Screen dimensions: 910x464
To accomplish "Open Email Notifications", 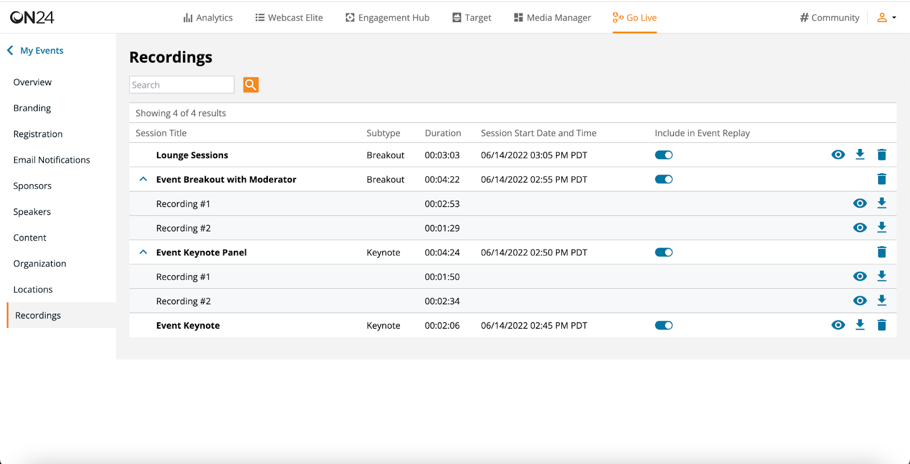I will [52, 160].
